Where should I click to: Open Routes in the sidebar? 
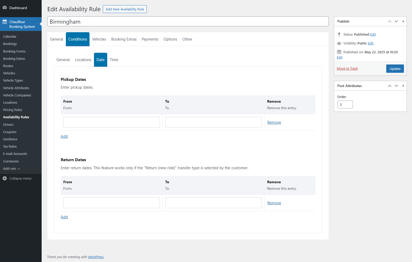[x=8, y=66]
